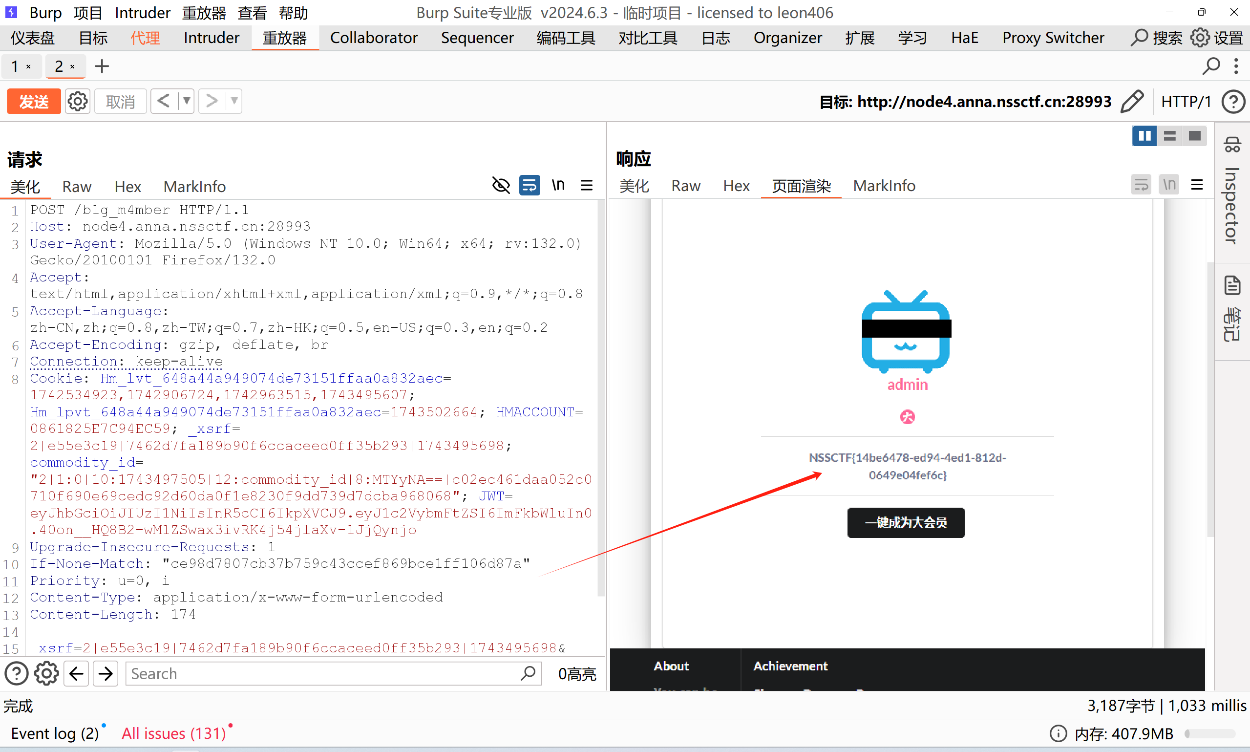This screenshot has width=1250, height=752.
Task: Toggle request line wrap button
Action: [530, 186]
